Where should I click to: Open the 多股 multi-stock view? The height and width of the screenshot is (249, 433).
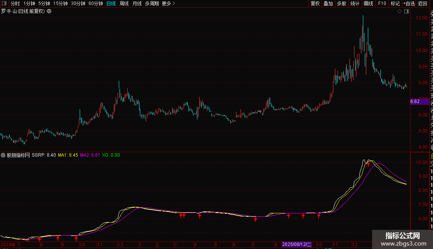coord(341,3)
